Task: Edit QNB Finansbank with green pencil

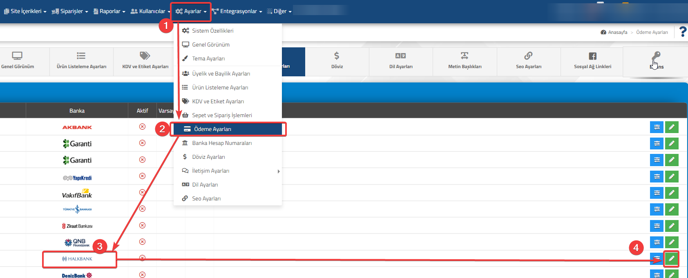Action: click(672, 242)
